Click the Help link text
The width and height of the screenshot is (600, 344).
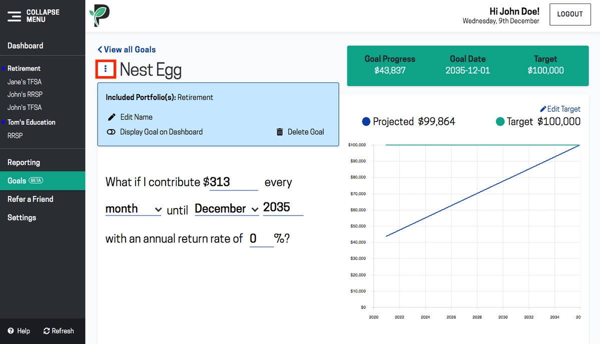(x=24, y=331)
